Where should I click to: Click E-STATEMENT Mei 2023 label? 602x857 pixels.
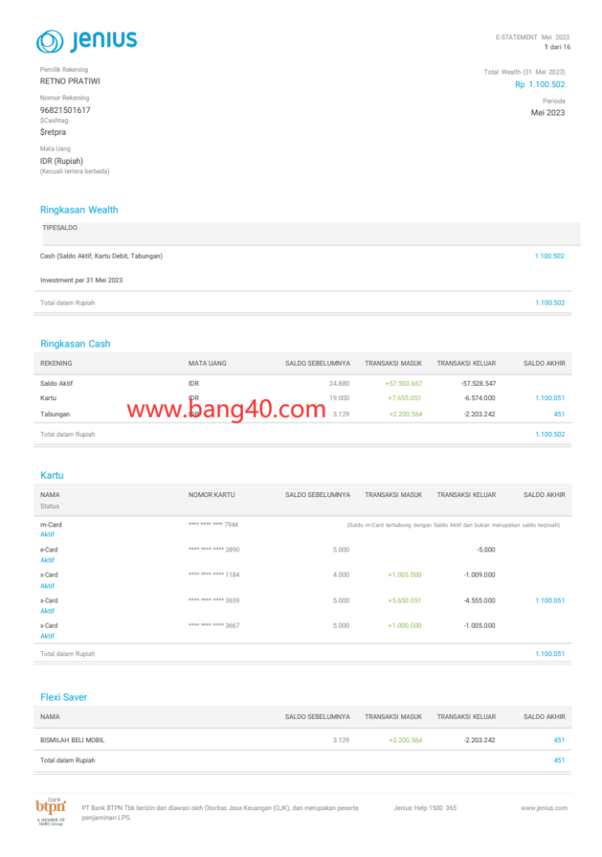tap(533, 37)
